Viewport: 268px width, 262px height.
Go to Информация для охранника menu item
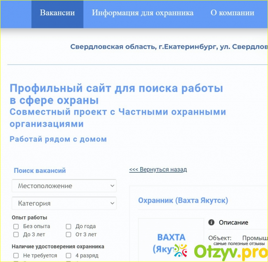click(x=143, y=13)
